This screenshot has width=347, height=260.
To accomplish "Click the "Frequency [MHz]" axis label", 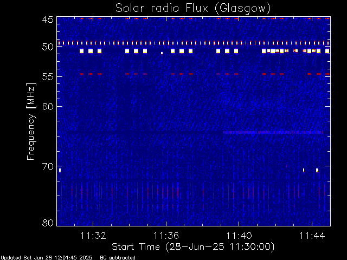I will (x=31, y=121).
